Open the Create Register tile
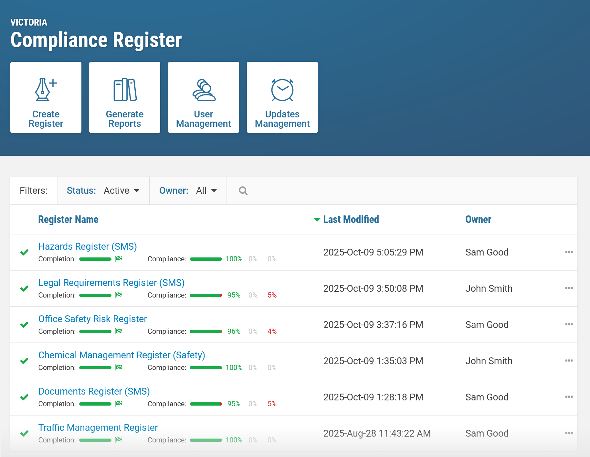This screenshot has height=457, width=590. pos(46,97)
